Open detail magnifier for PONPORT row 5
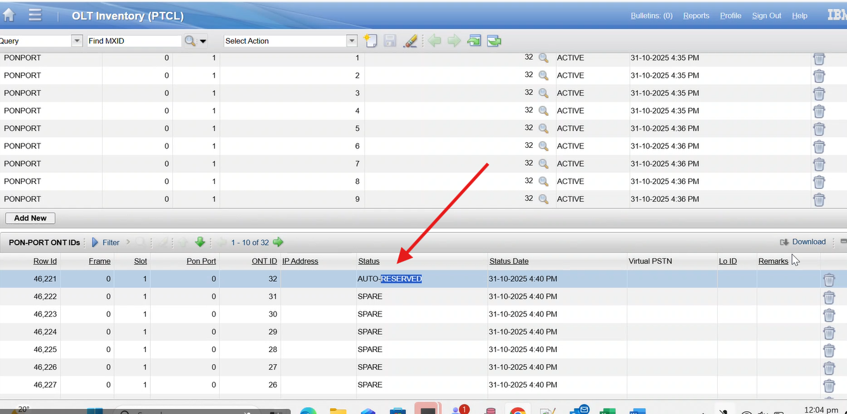This screenshot has height=414, width=847. pos(544,128)
